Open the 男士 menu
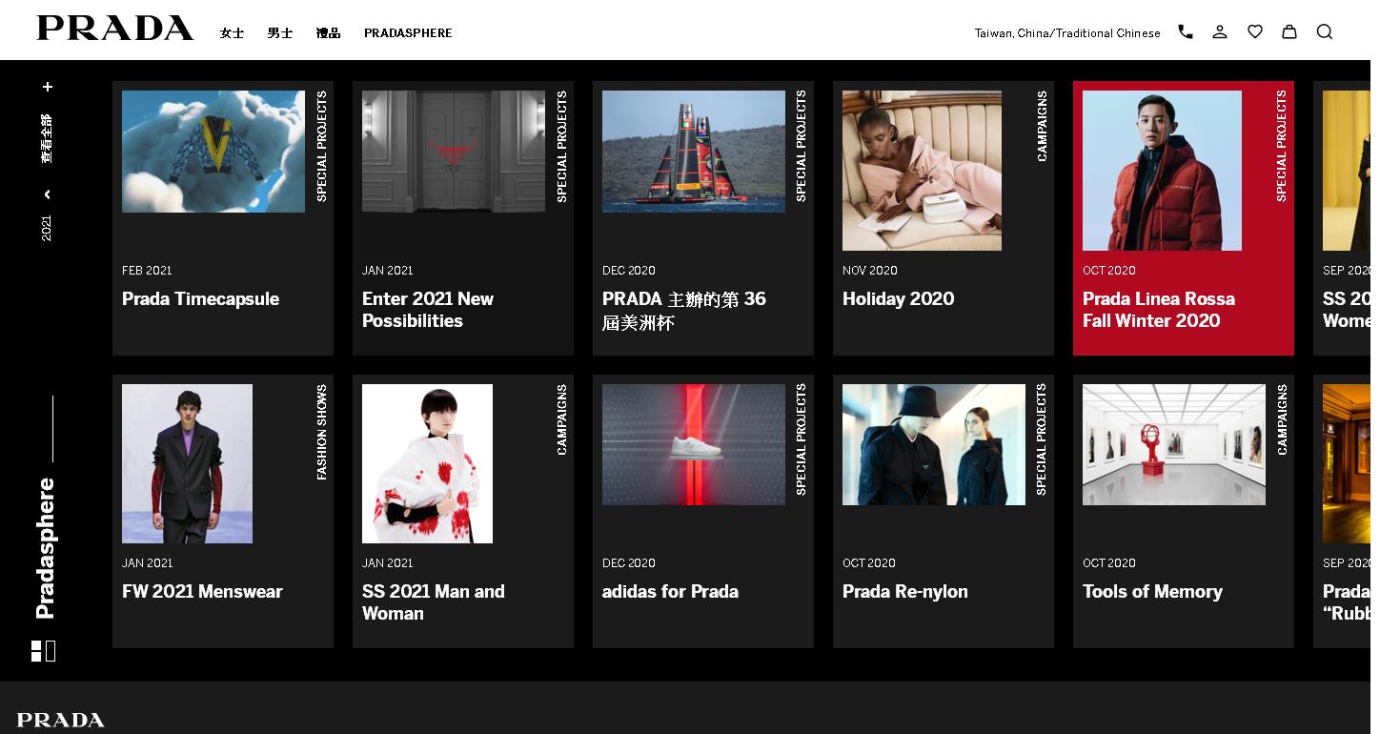This screenshot has height=734, width=1380. click(x=279, y=32)
